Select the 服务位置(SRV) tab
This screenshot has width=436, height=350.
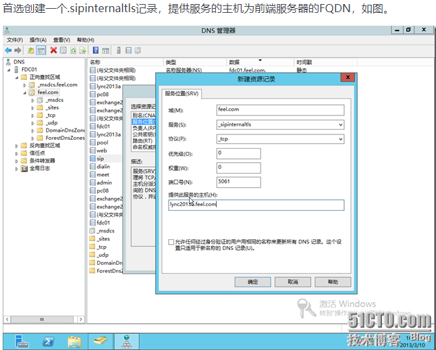pos(182,93)
